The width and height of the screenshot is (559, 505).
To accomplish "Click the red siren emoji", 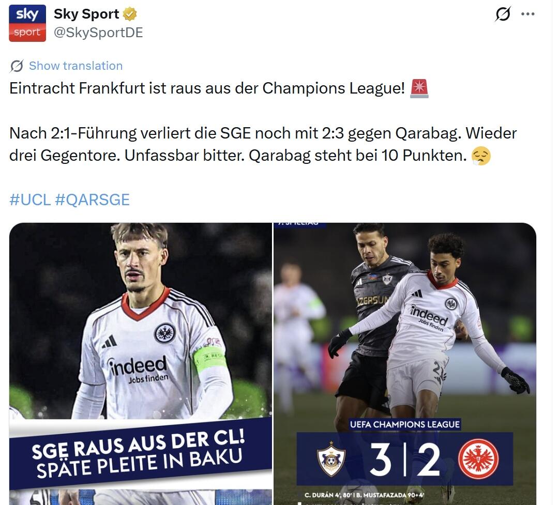I will tap(419, 88).
